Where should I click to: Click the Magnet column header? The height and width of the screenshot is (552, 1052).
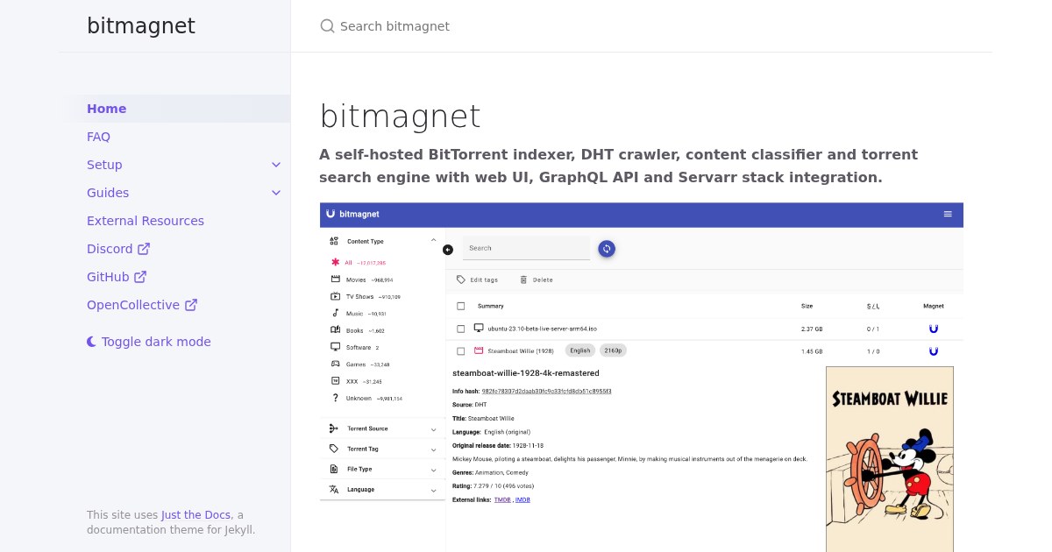point(934,306)
